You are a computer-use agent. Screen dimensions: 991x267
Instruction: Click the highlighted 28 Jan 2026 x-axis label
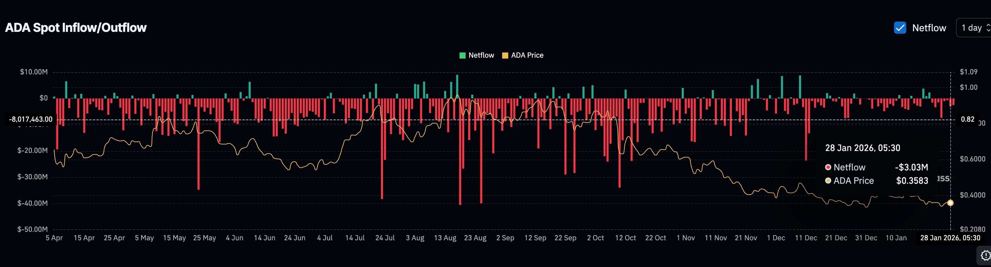coord(950,238)
